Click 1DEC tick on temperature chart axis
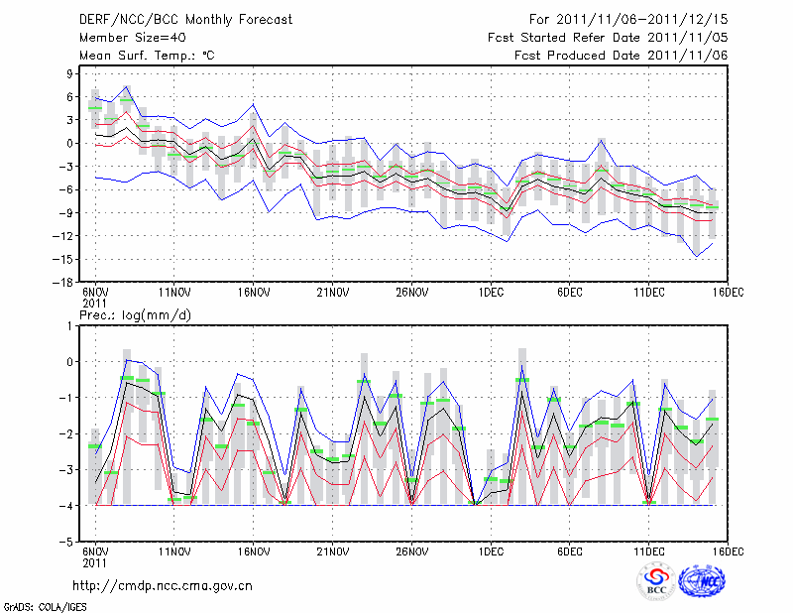Viewport: 793px width, 613px height. pyautogui.click(x=491, y=292)
